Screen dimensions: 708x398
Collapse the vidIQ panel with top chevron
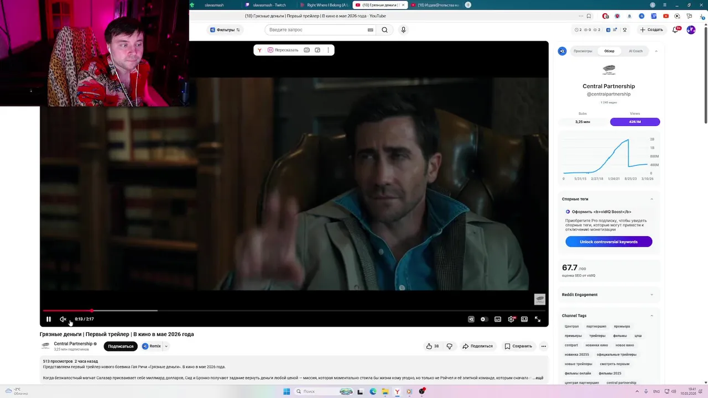tap(656, 51)
